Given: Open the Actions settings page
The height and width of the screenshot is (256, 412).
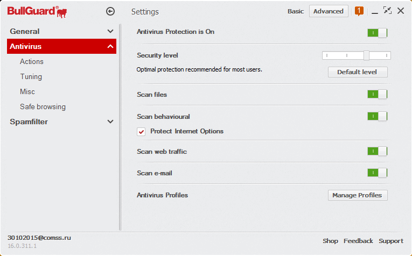Looking at the screenshot, I should (x=32, y=62).
